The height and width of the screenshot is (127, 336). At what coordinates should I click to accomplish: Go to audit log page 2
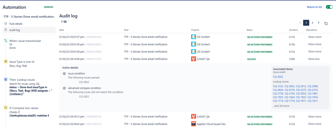click(x=312, y=23)
